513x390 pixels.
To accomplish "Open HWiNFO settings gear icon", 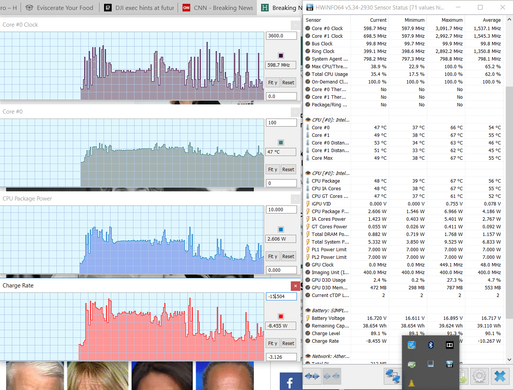I will pos(479,376).
